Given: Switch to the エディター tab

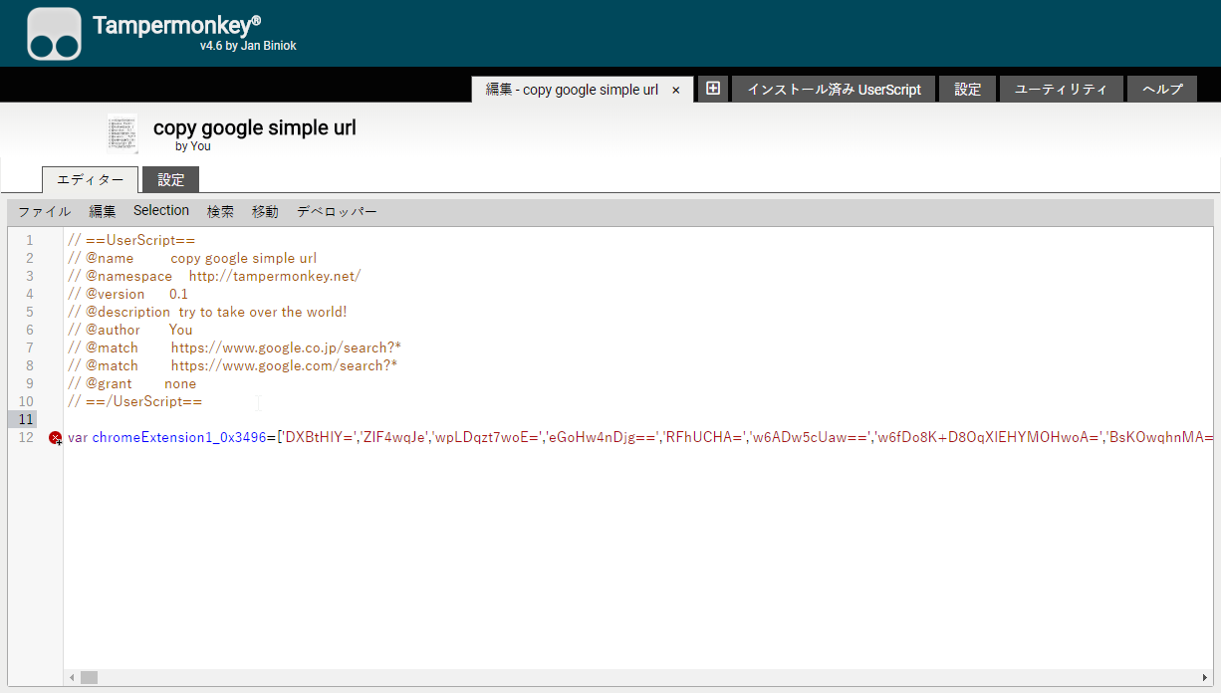Looking at the screenshot, I should tap(90, 180).
